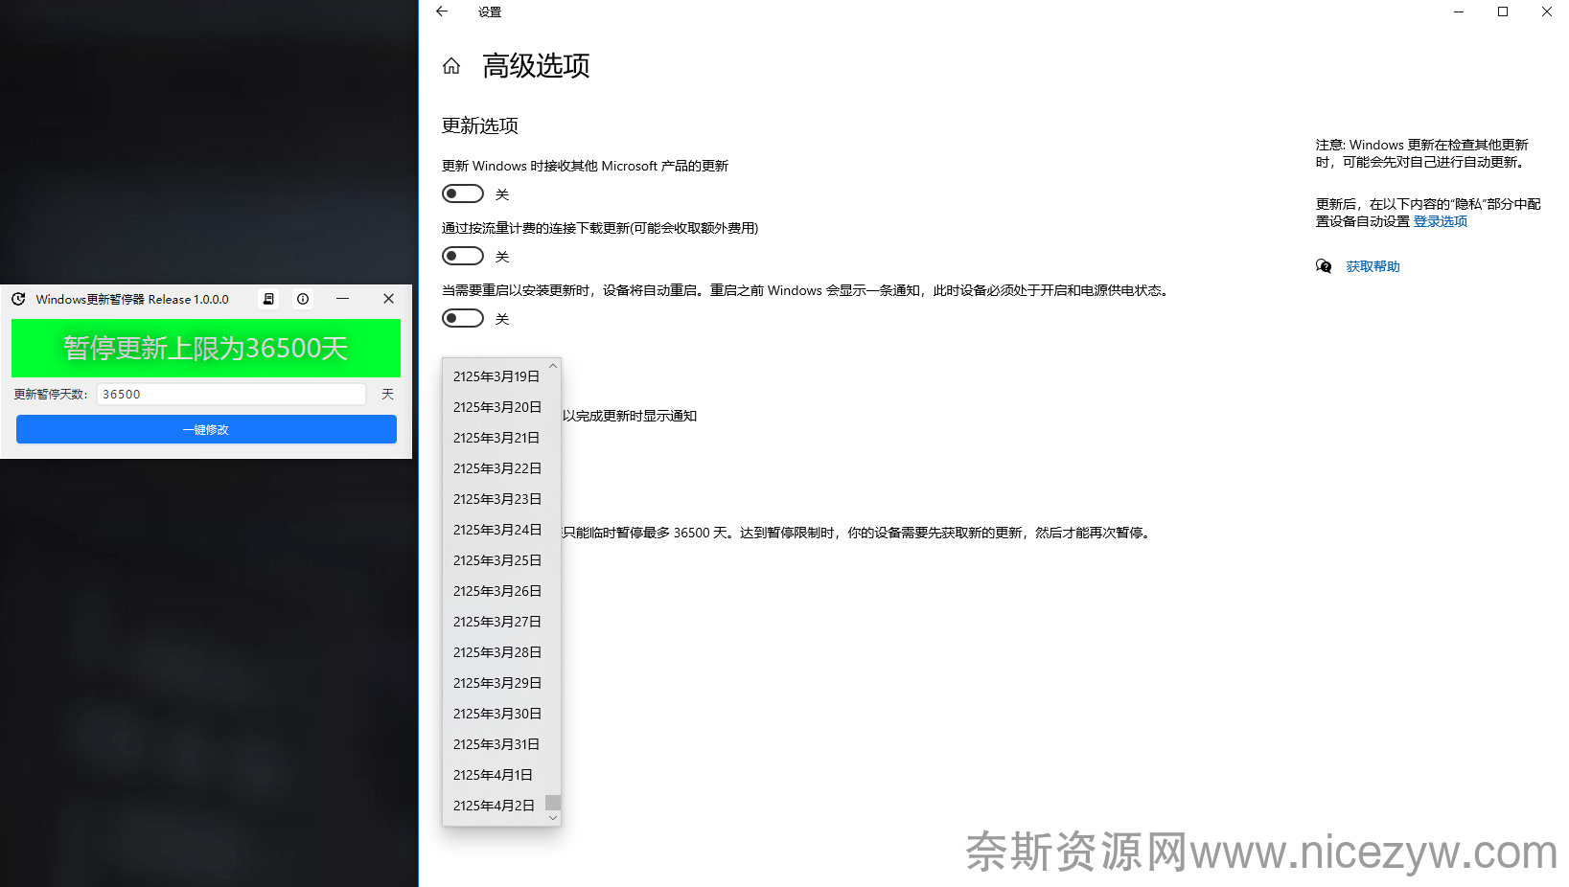Screen dimensions: 1569x887
Task: Click the pause tool's document icon
Action: pyautogui.click(x=269, y=299)
